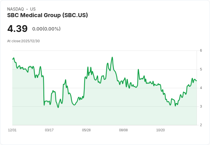Screen dimensions: 210x145
Task: Click the chart line's right end
Action: [x=196, y=81]
